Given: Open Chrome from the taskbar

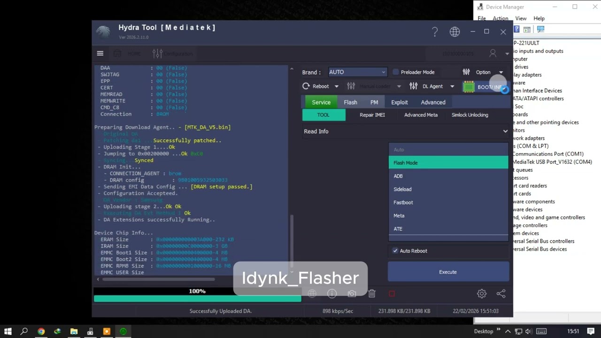Looking at the screenshot, I should coord(41,331).
